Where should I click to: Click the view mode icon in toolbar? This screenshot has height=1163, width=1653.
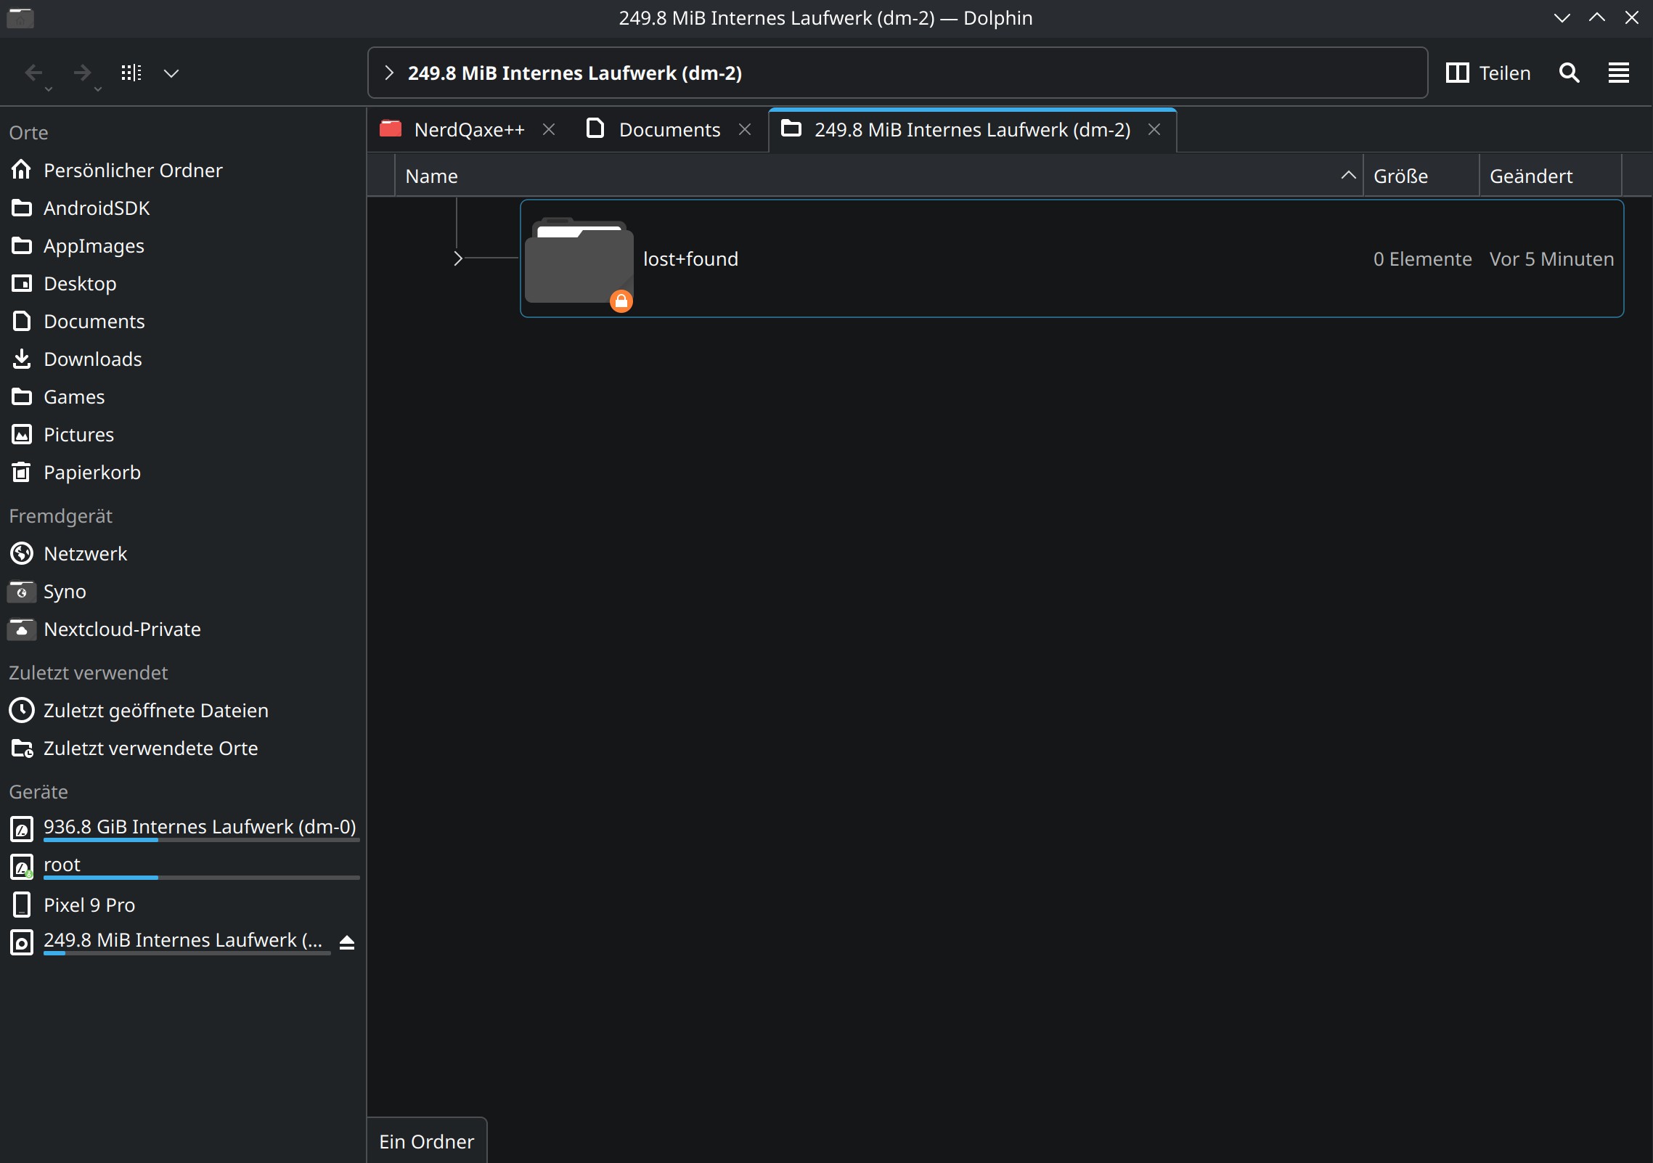pos(131,73)
